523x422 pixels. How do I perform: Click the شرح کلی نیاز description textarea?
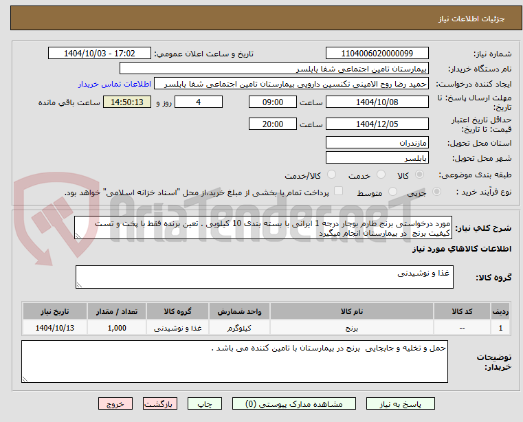click(x=263, y=227)
